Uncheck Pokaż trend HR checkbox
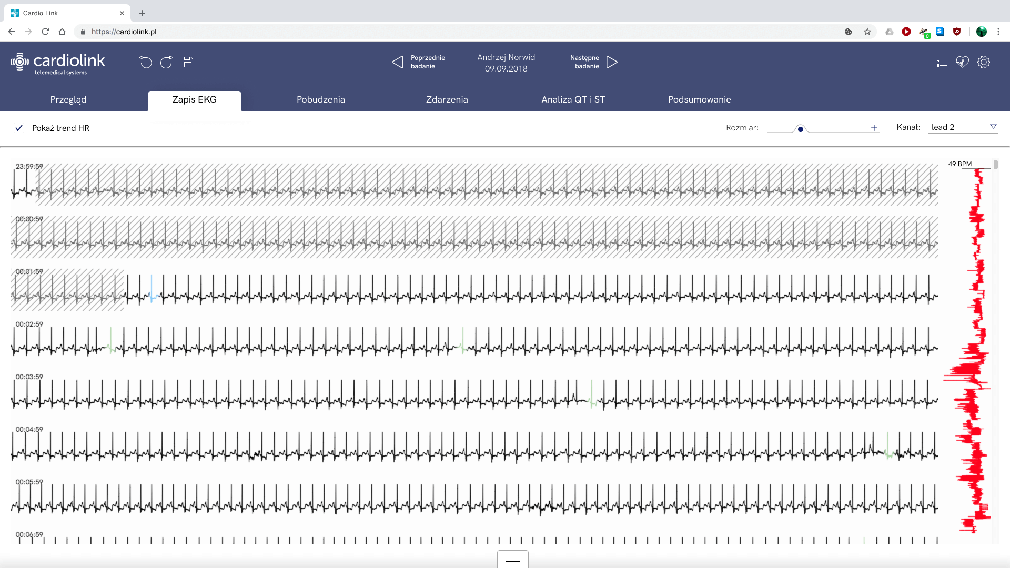Image resolution: width=1010 pixels, height=568 pixels. pyautogui.click(x=19, y=128)
